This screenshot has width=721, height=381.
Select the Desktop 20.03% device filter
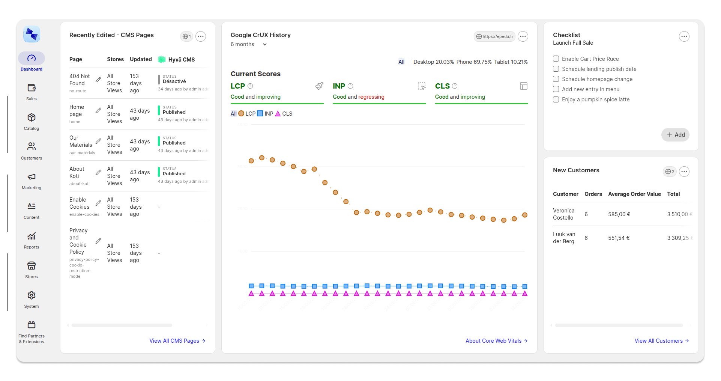coord(434,62)
